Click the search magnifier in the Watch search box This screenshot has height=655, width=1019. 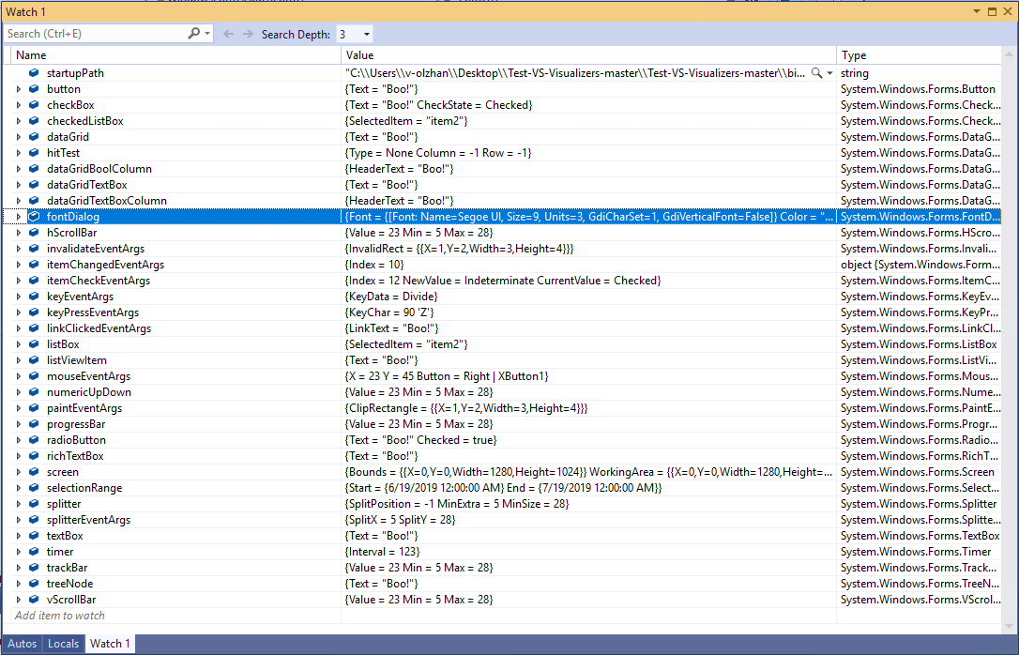(x=193, y=31)
